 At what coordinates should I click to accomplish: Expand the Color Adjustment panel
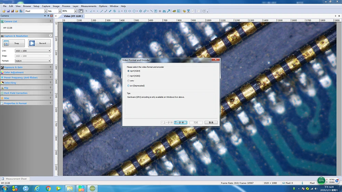[26, 72]
